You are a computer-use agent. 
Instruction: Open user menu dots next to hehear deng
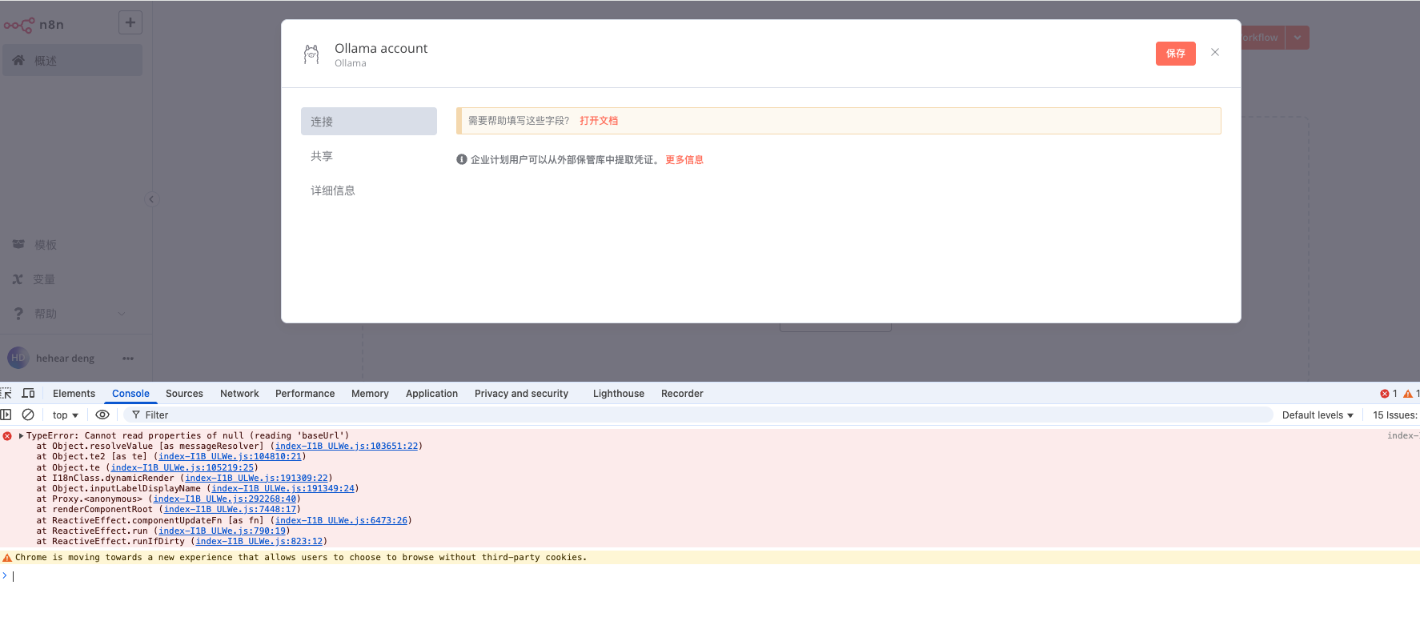point(128,359)
